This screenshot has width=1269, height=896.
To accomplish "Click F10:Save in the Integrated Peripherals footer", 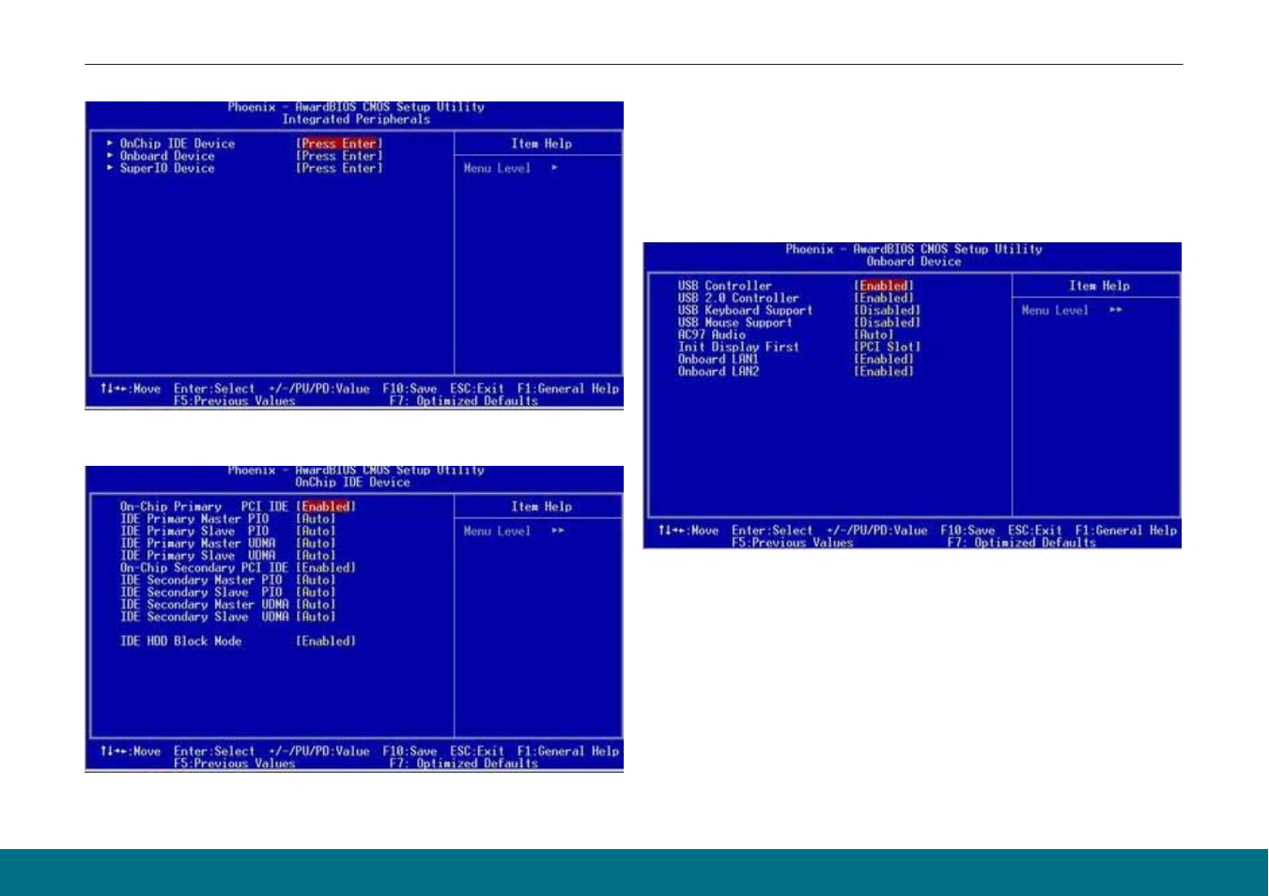I will 410,389.
